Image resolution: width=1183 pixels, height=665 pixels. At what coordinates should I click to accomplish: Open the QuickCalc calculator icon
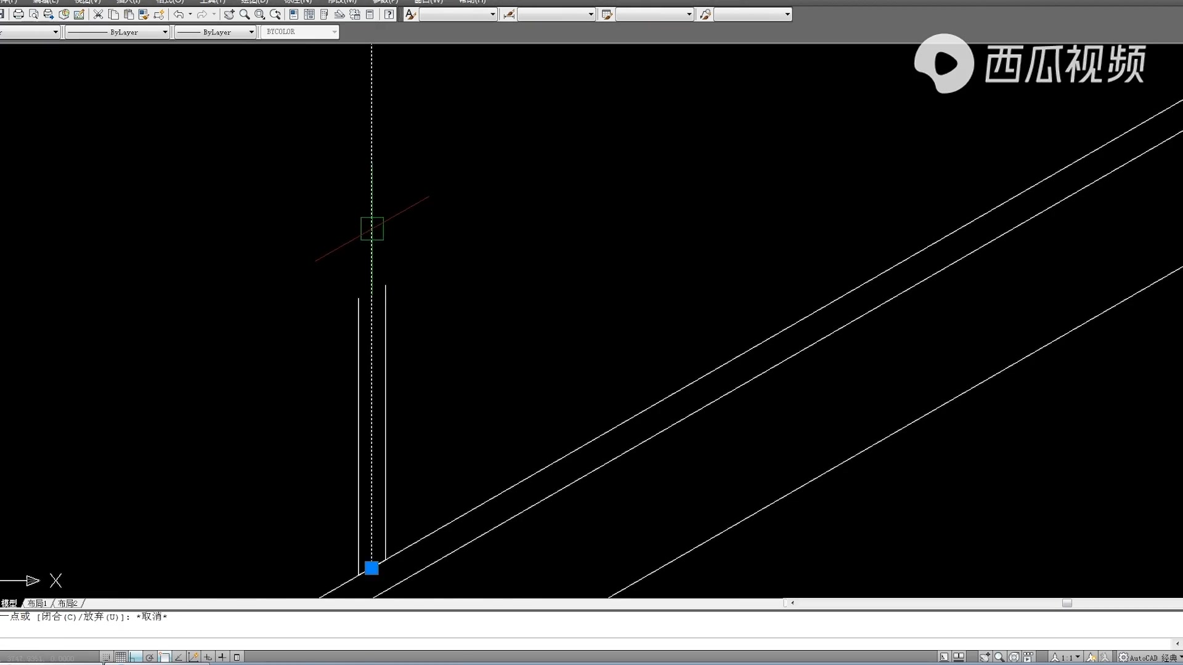pos(370,14)
